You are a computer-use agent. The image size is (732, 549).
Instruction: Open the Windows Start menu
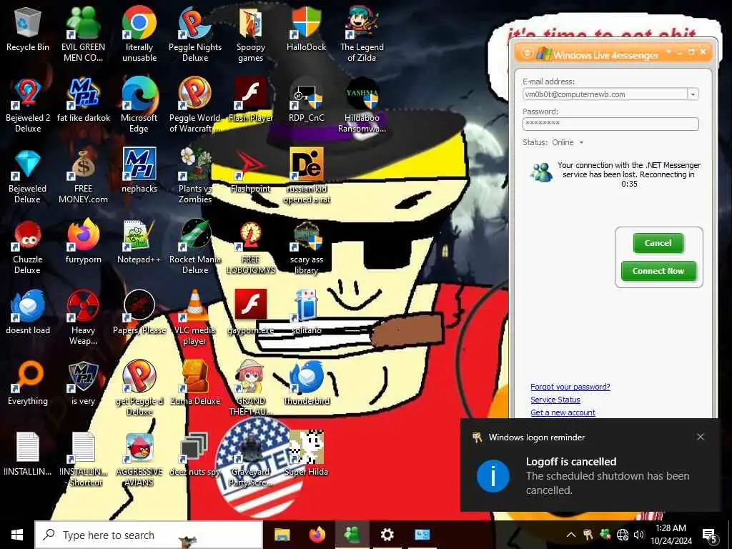pyautogui.click(x=17, y=535)
